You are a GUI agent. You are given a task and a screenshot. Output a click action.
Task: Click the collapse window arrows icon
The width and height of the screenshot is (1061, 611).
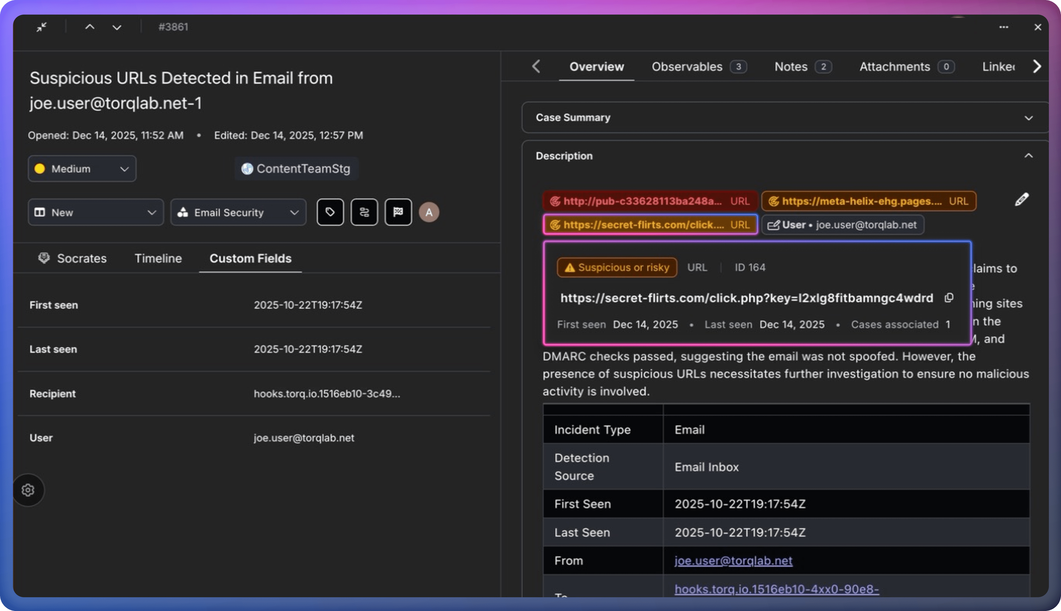pos(41,27)
